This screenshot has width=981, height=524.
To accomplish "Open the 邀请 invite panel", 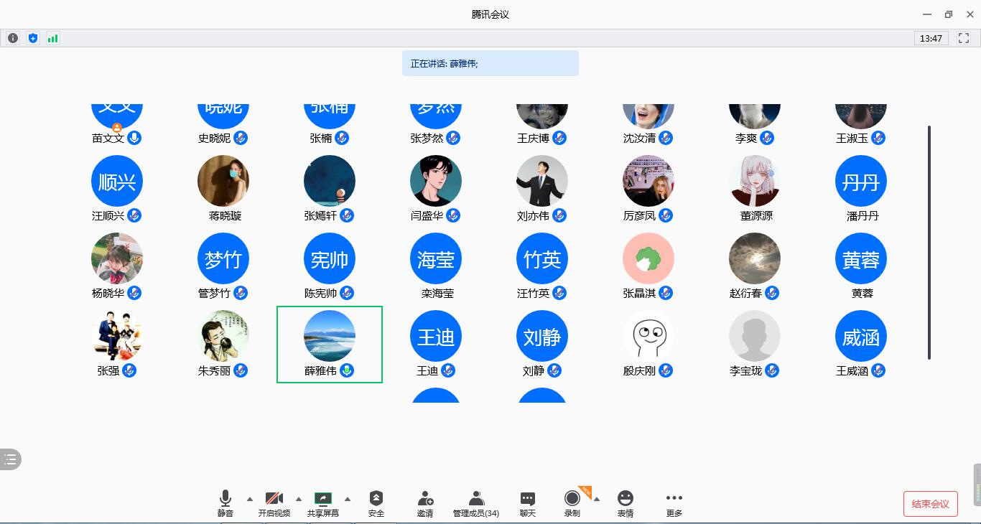I will click(x=424, y=499).
